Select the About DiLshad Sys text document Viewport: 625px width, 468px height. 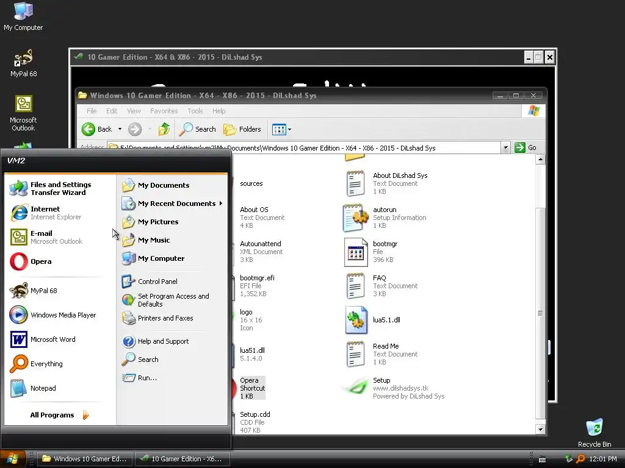point(386,183)
